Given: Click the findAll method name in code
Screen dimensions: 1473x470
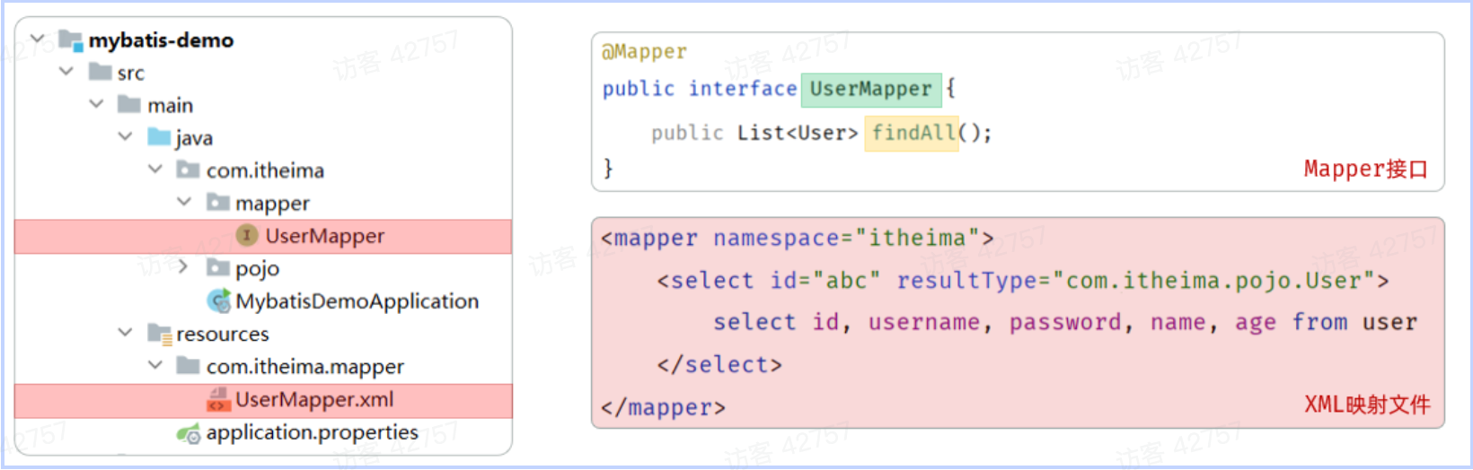Looking at the screenshot, I should click(x=913, y=134).
